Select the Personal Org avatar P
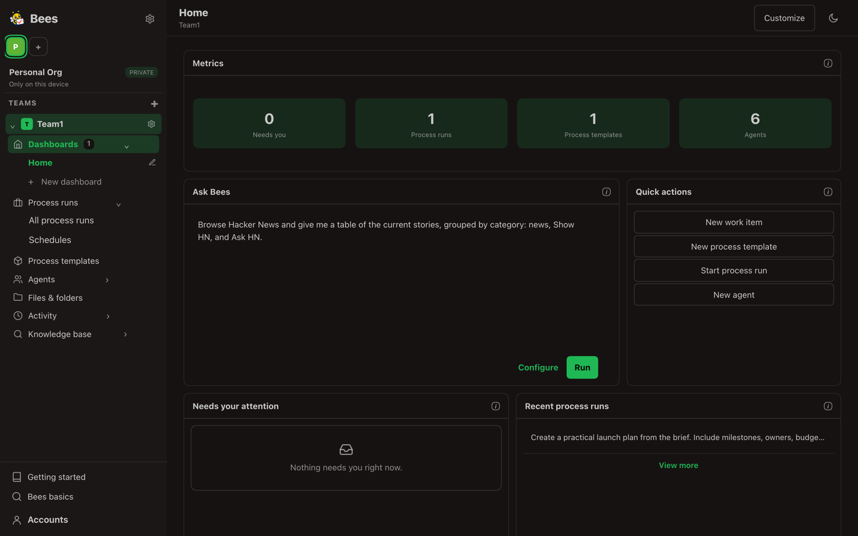 [x=16, y=47]
